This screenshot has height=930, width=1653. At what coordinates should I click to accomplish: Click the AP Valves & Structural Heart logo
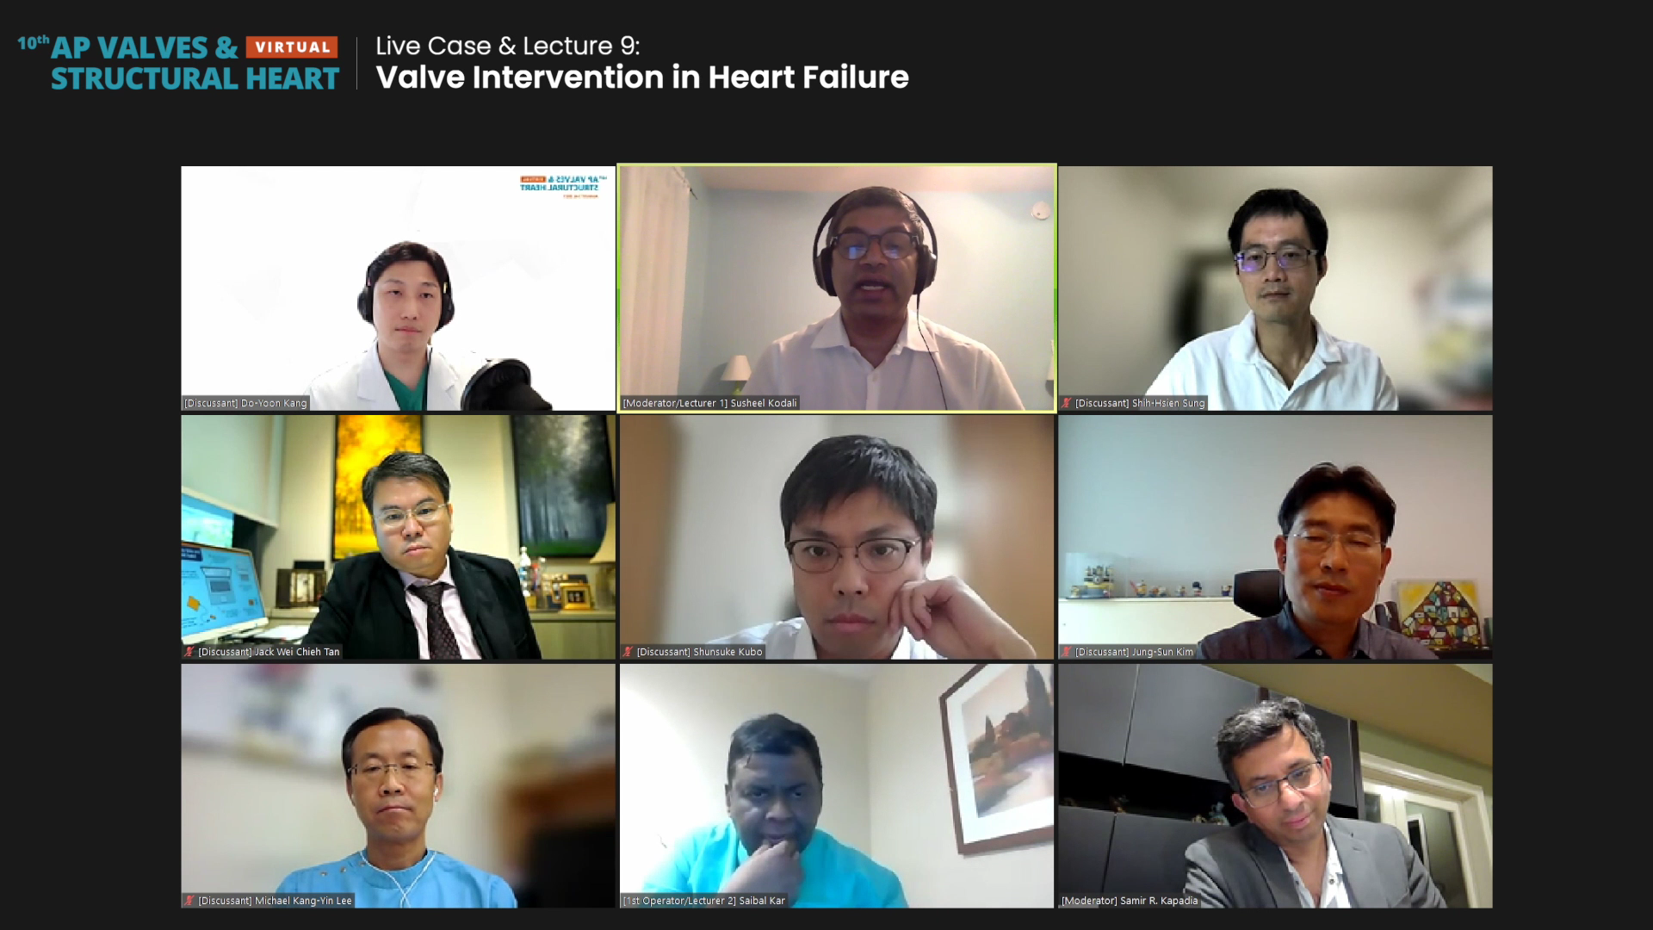point(178,63)
